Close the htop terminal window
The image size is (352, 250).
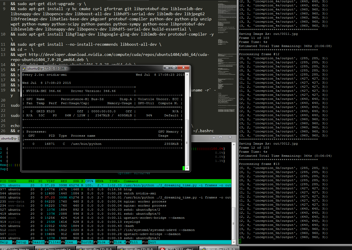[230, 137]
